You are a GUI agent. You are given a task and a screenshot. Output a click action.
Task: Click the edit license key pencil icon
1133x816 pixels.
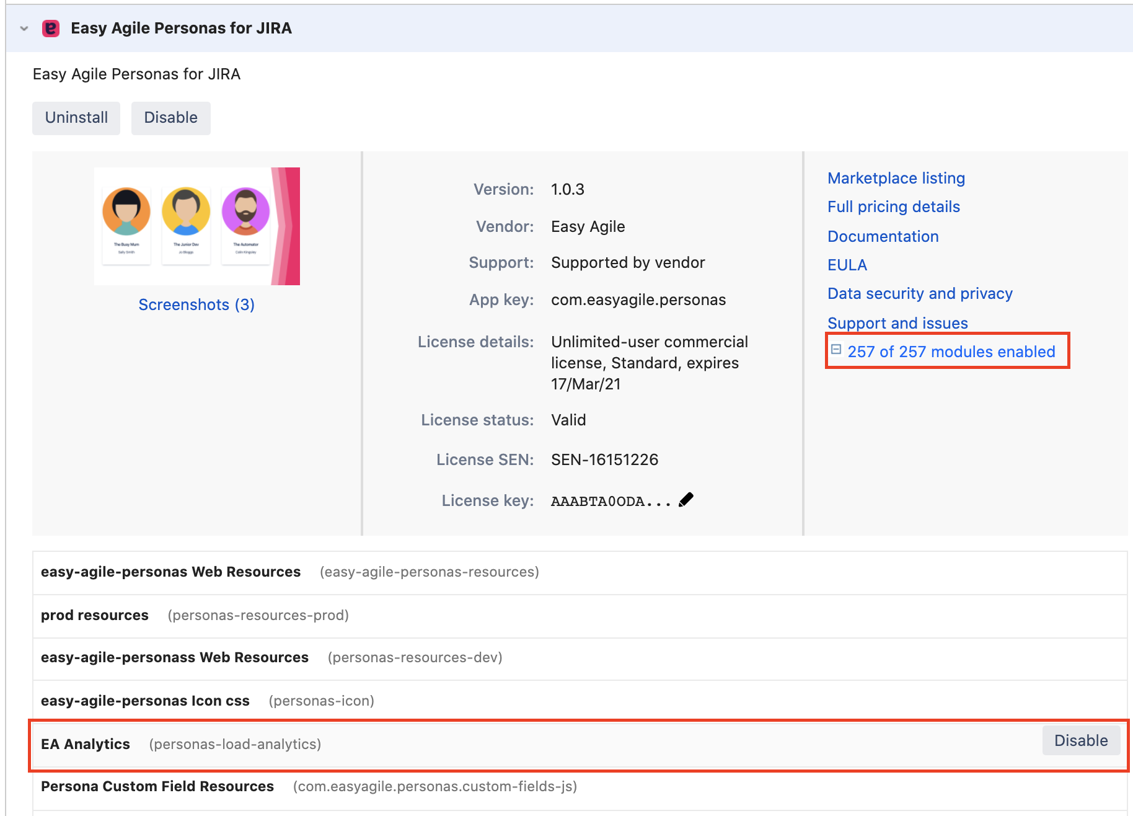coord(686,500)
